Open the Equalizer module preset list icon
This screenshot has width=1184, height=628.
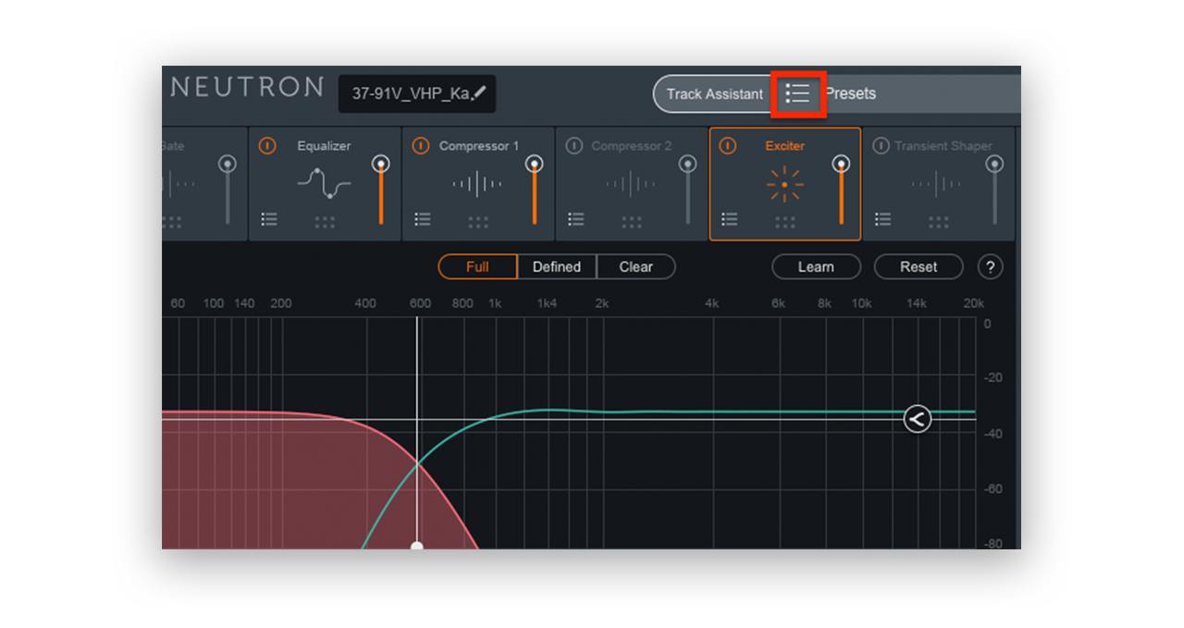pos(269,219)
